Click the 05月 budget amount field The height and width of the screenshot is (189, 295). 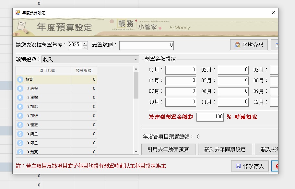(x=233, y=81)
